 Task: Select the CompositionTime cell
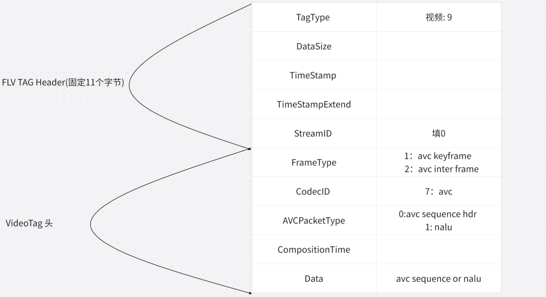313,250
